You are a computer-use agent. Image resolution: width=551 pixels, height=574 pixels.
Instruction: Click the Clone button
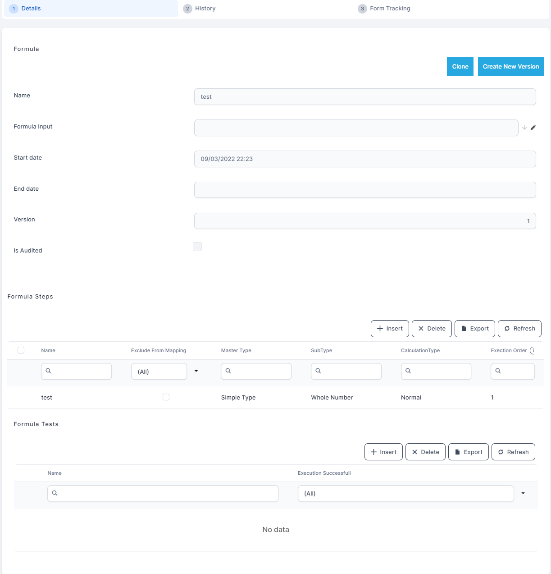click(x=460, y=67)
